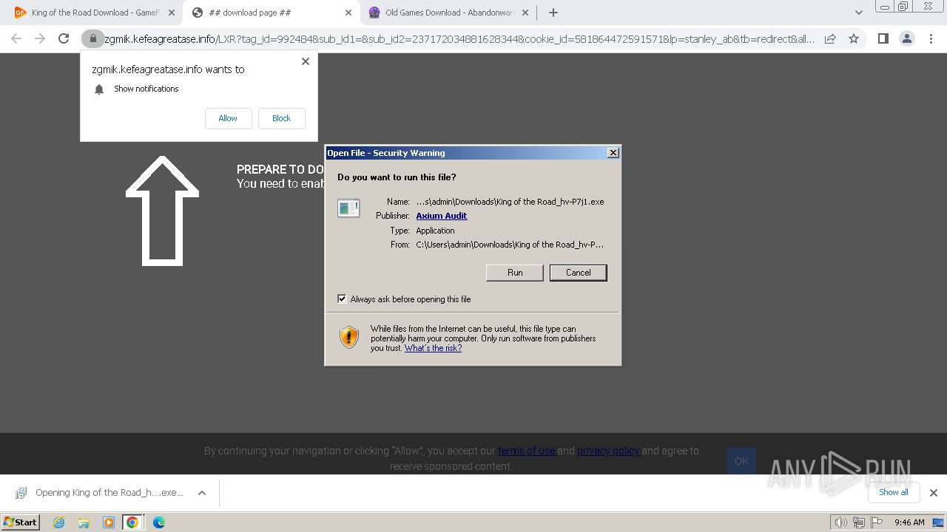Open the browser side panel icon
947x532 pixels.
click(883, 39)
